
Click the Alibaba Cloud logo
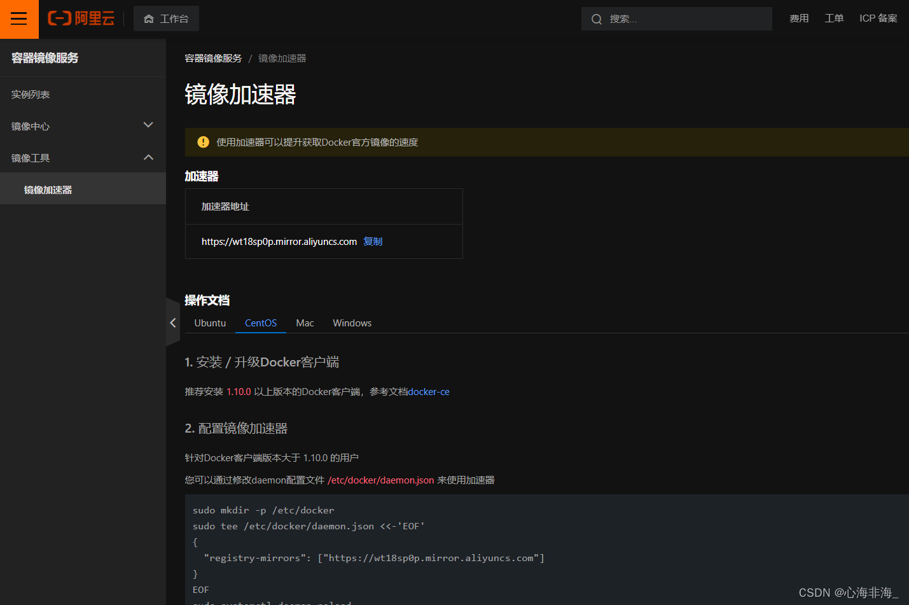(81, 18)
